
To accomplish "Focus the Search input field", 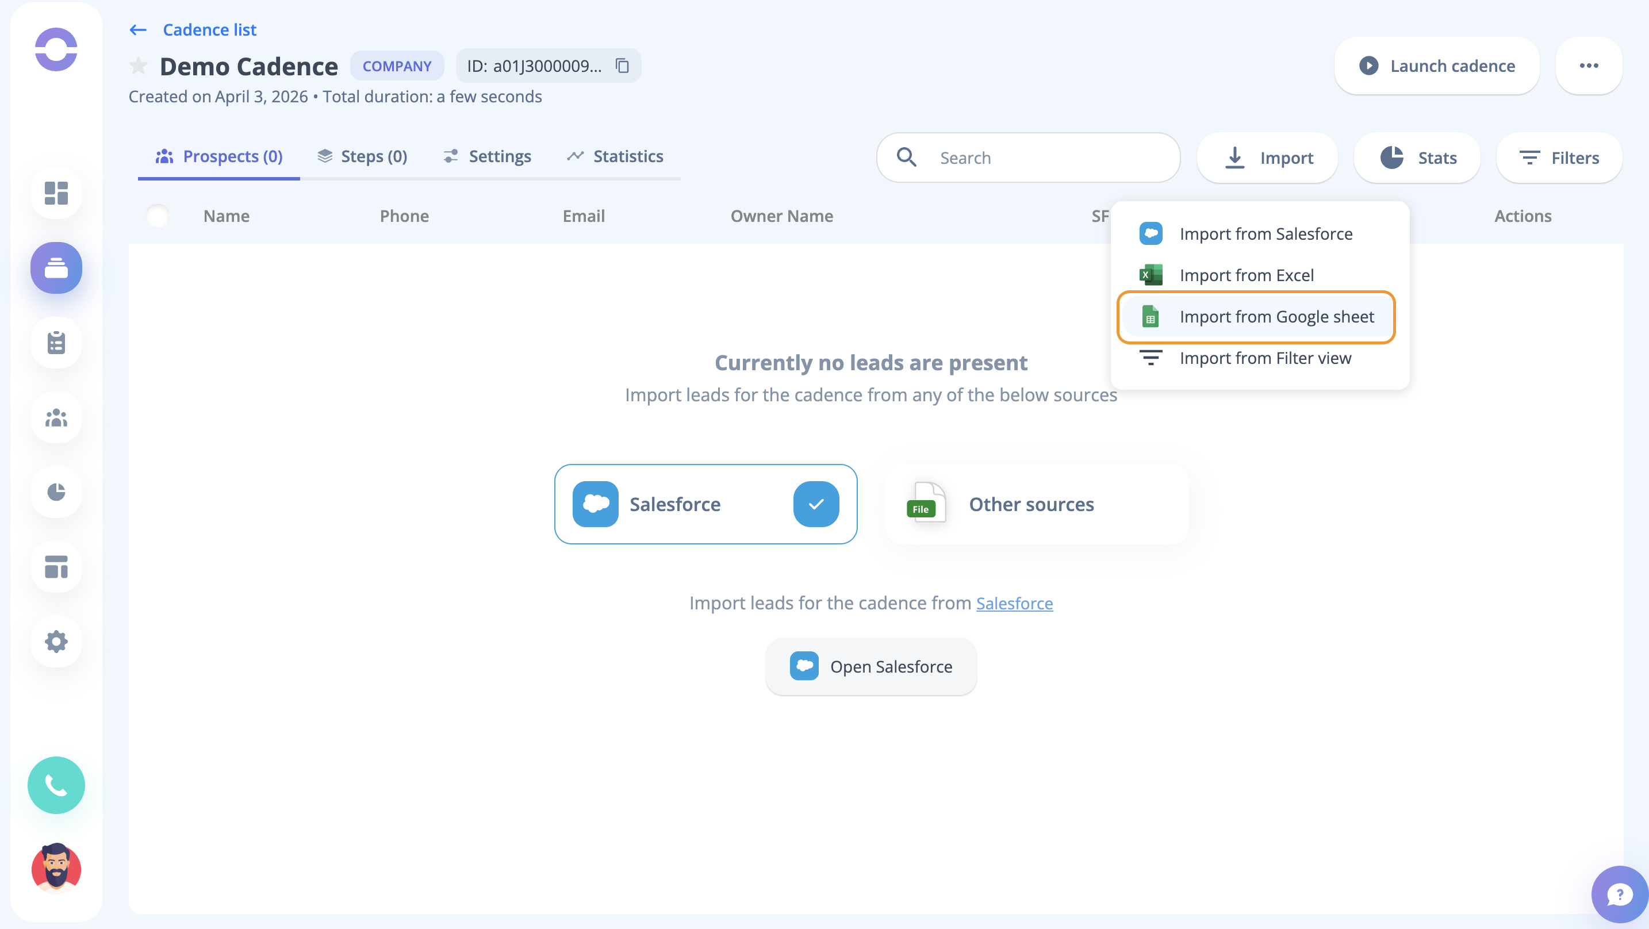I will (1050, 158).
